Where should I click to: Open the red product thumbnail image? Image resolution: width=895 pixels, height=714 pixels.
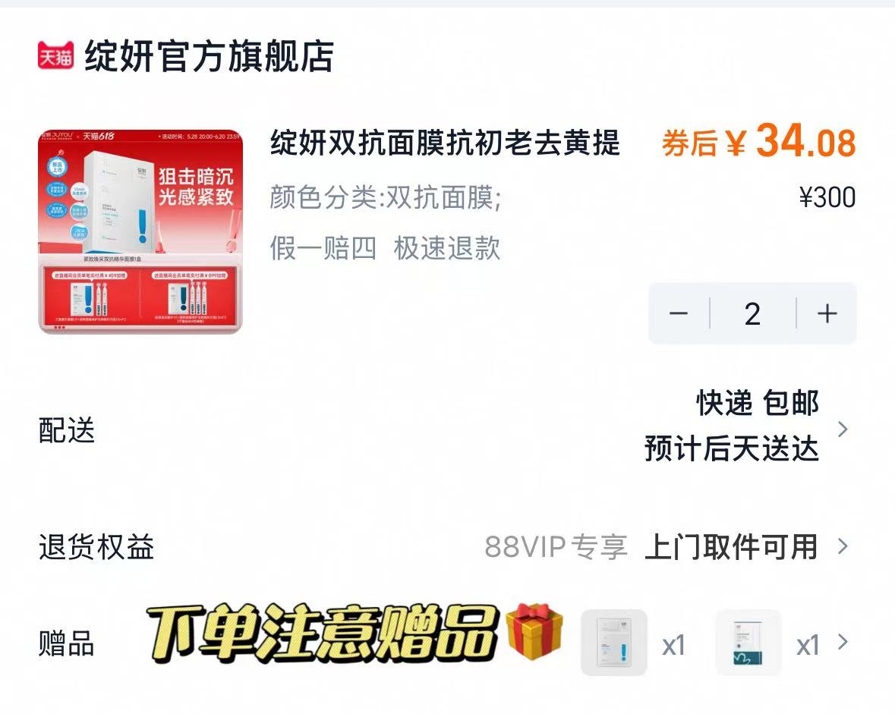[140, 231]
